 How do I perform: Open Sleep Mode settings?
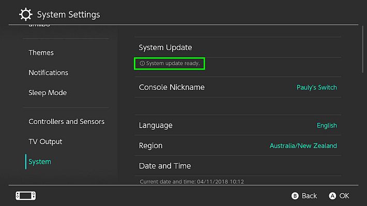click(x=48, y=93)
